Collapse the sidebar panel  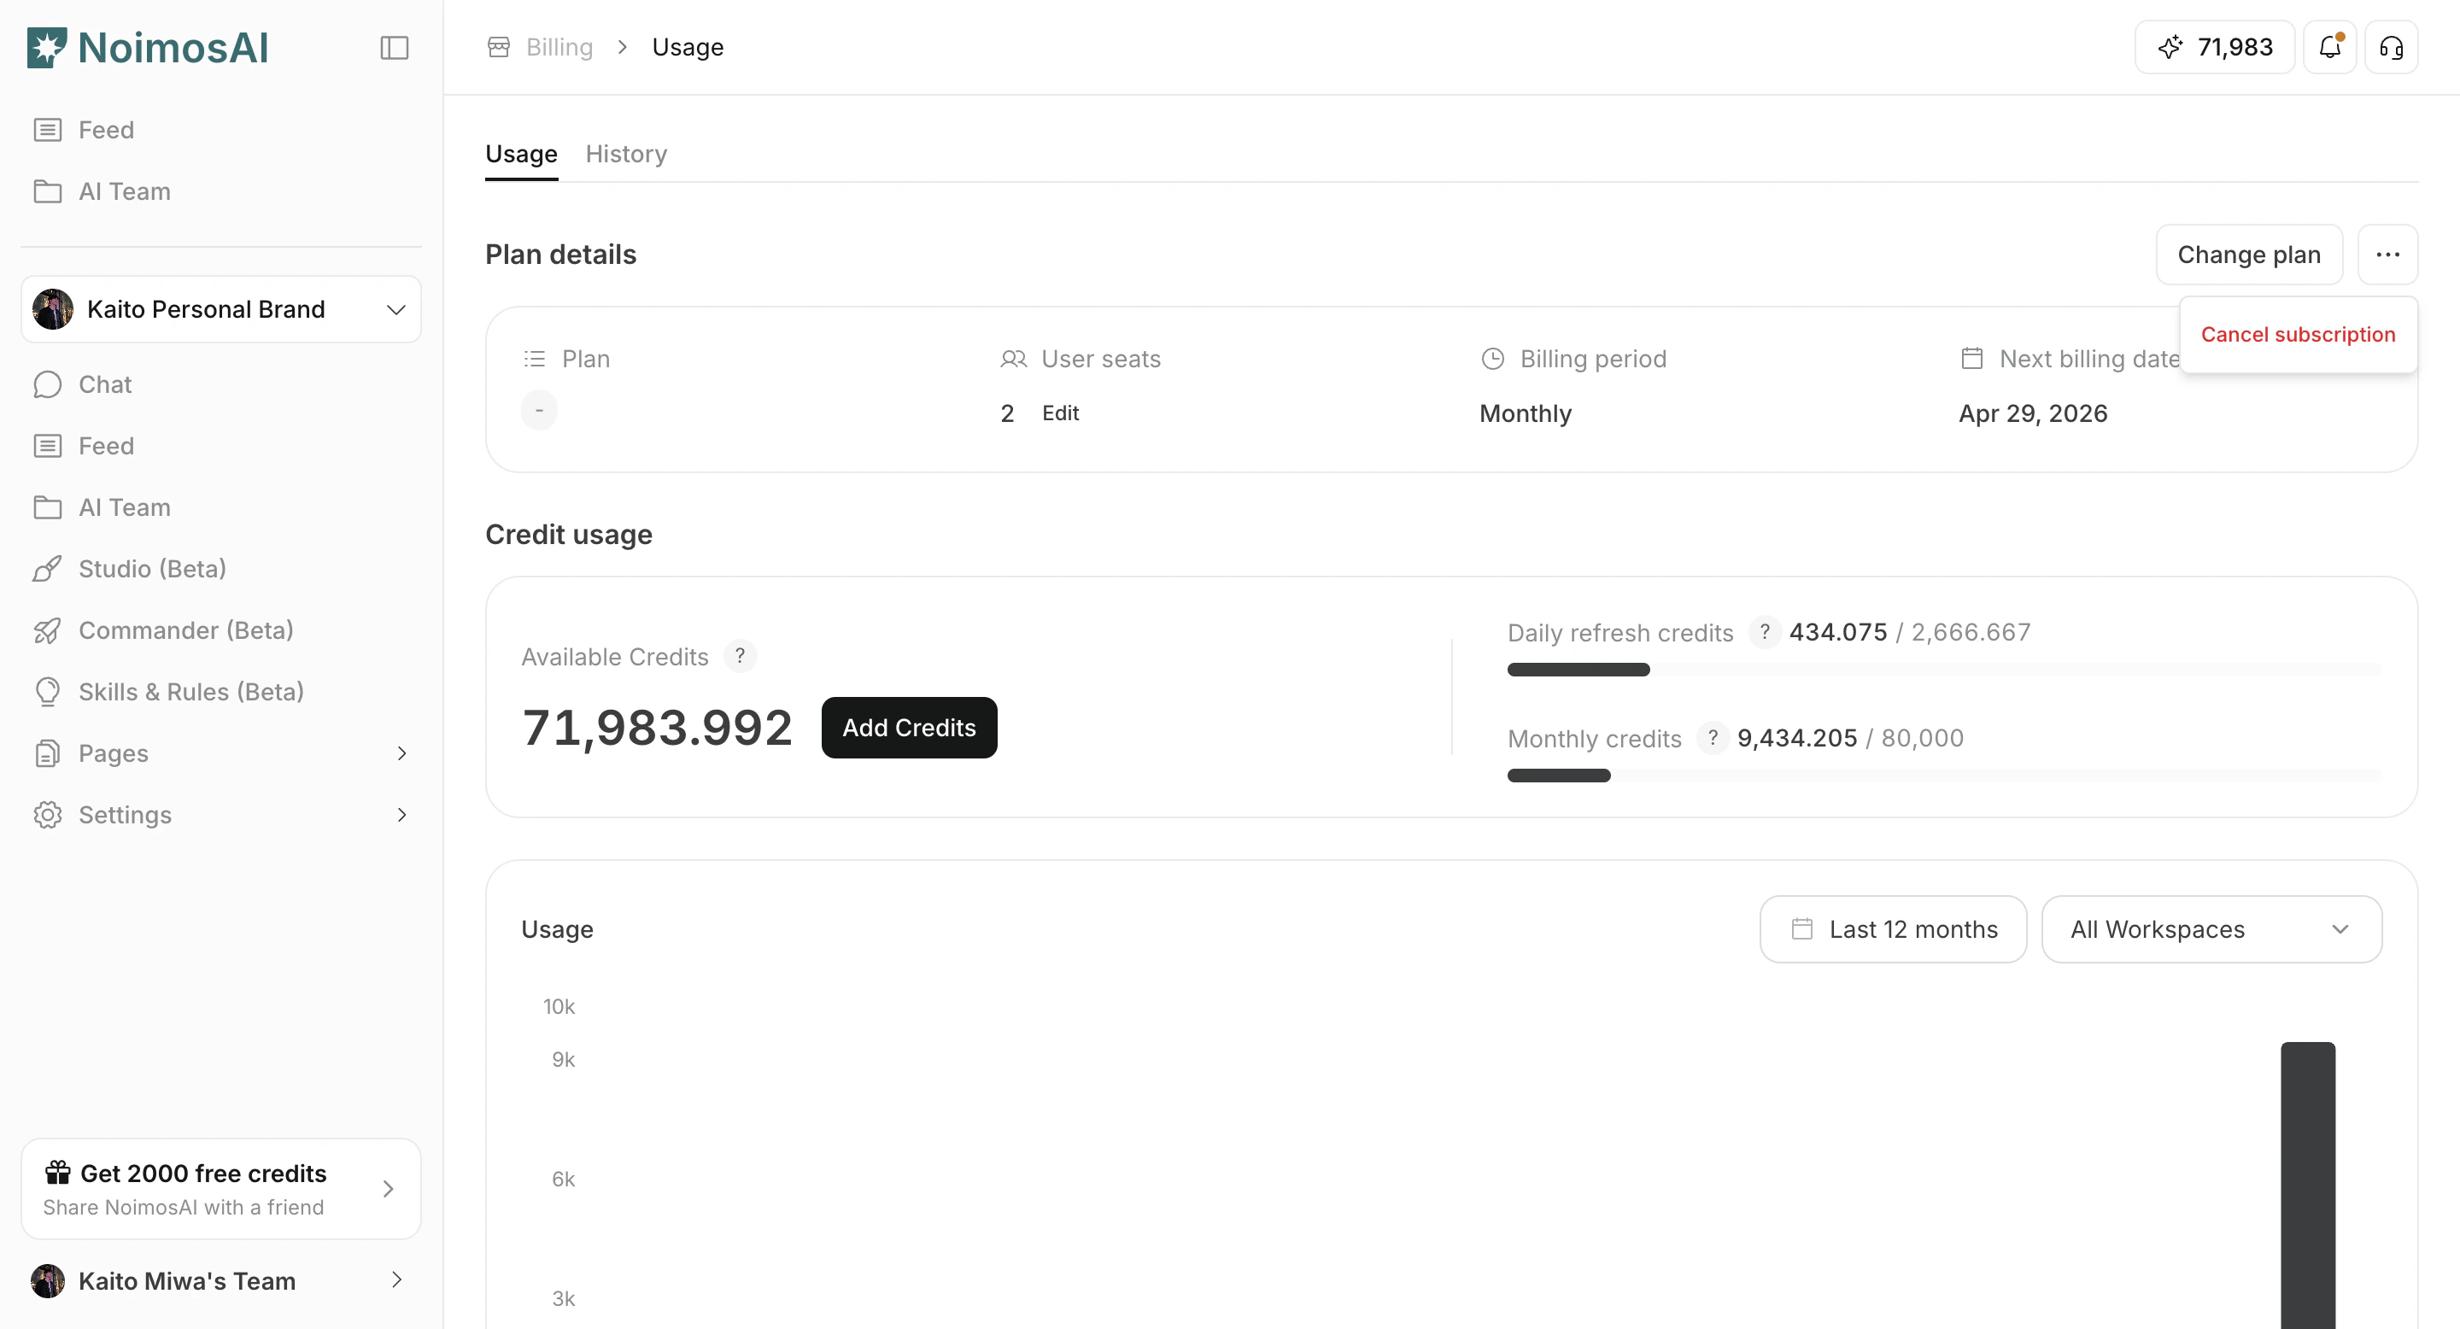pyautogui.click(x=394, y=48)
